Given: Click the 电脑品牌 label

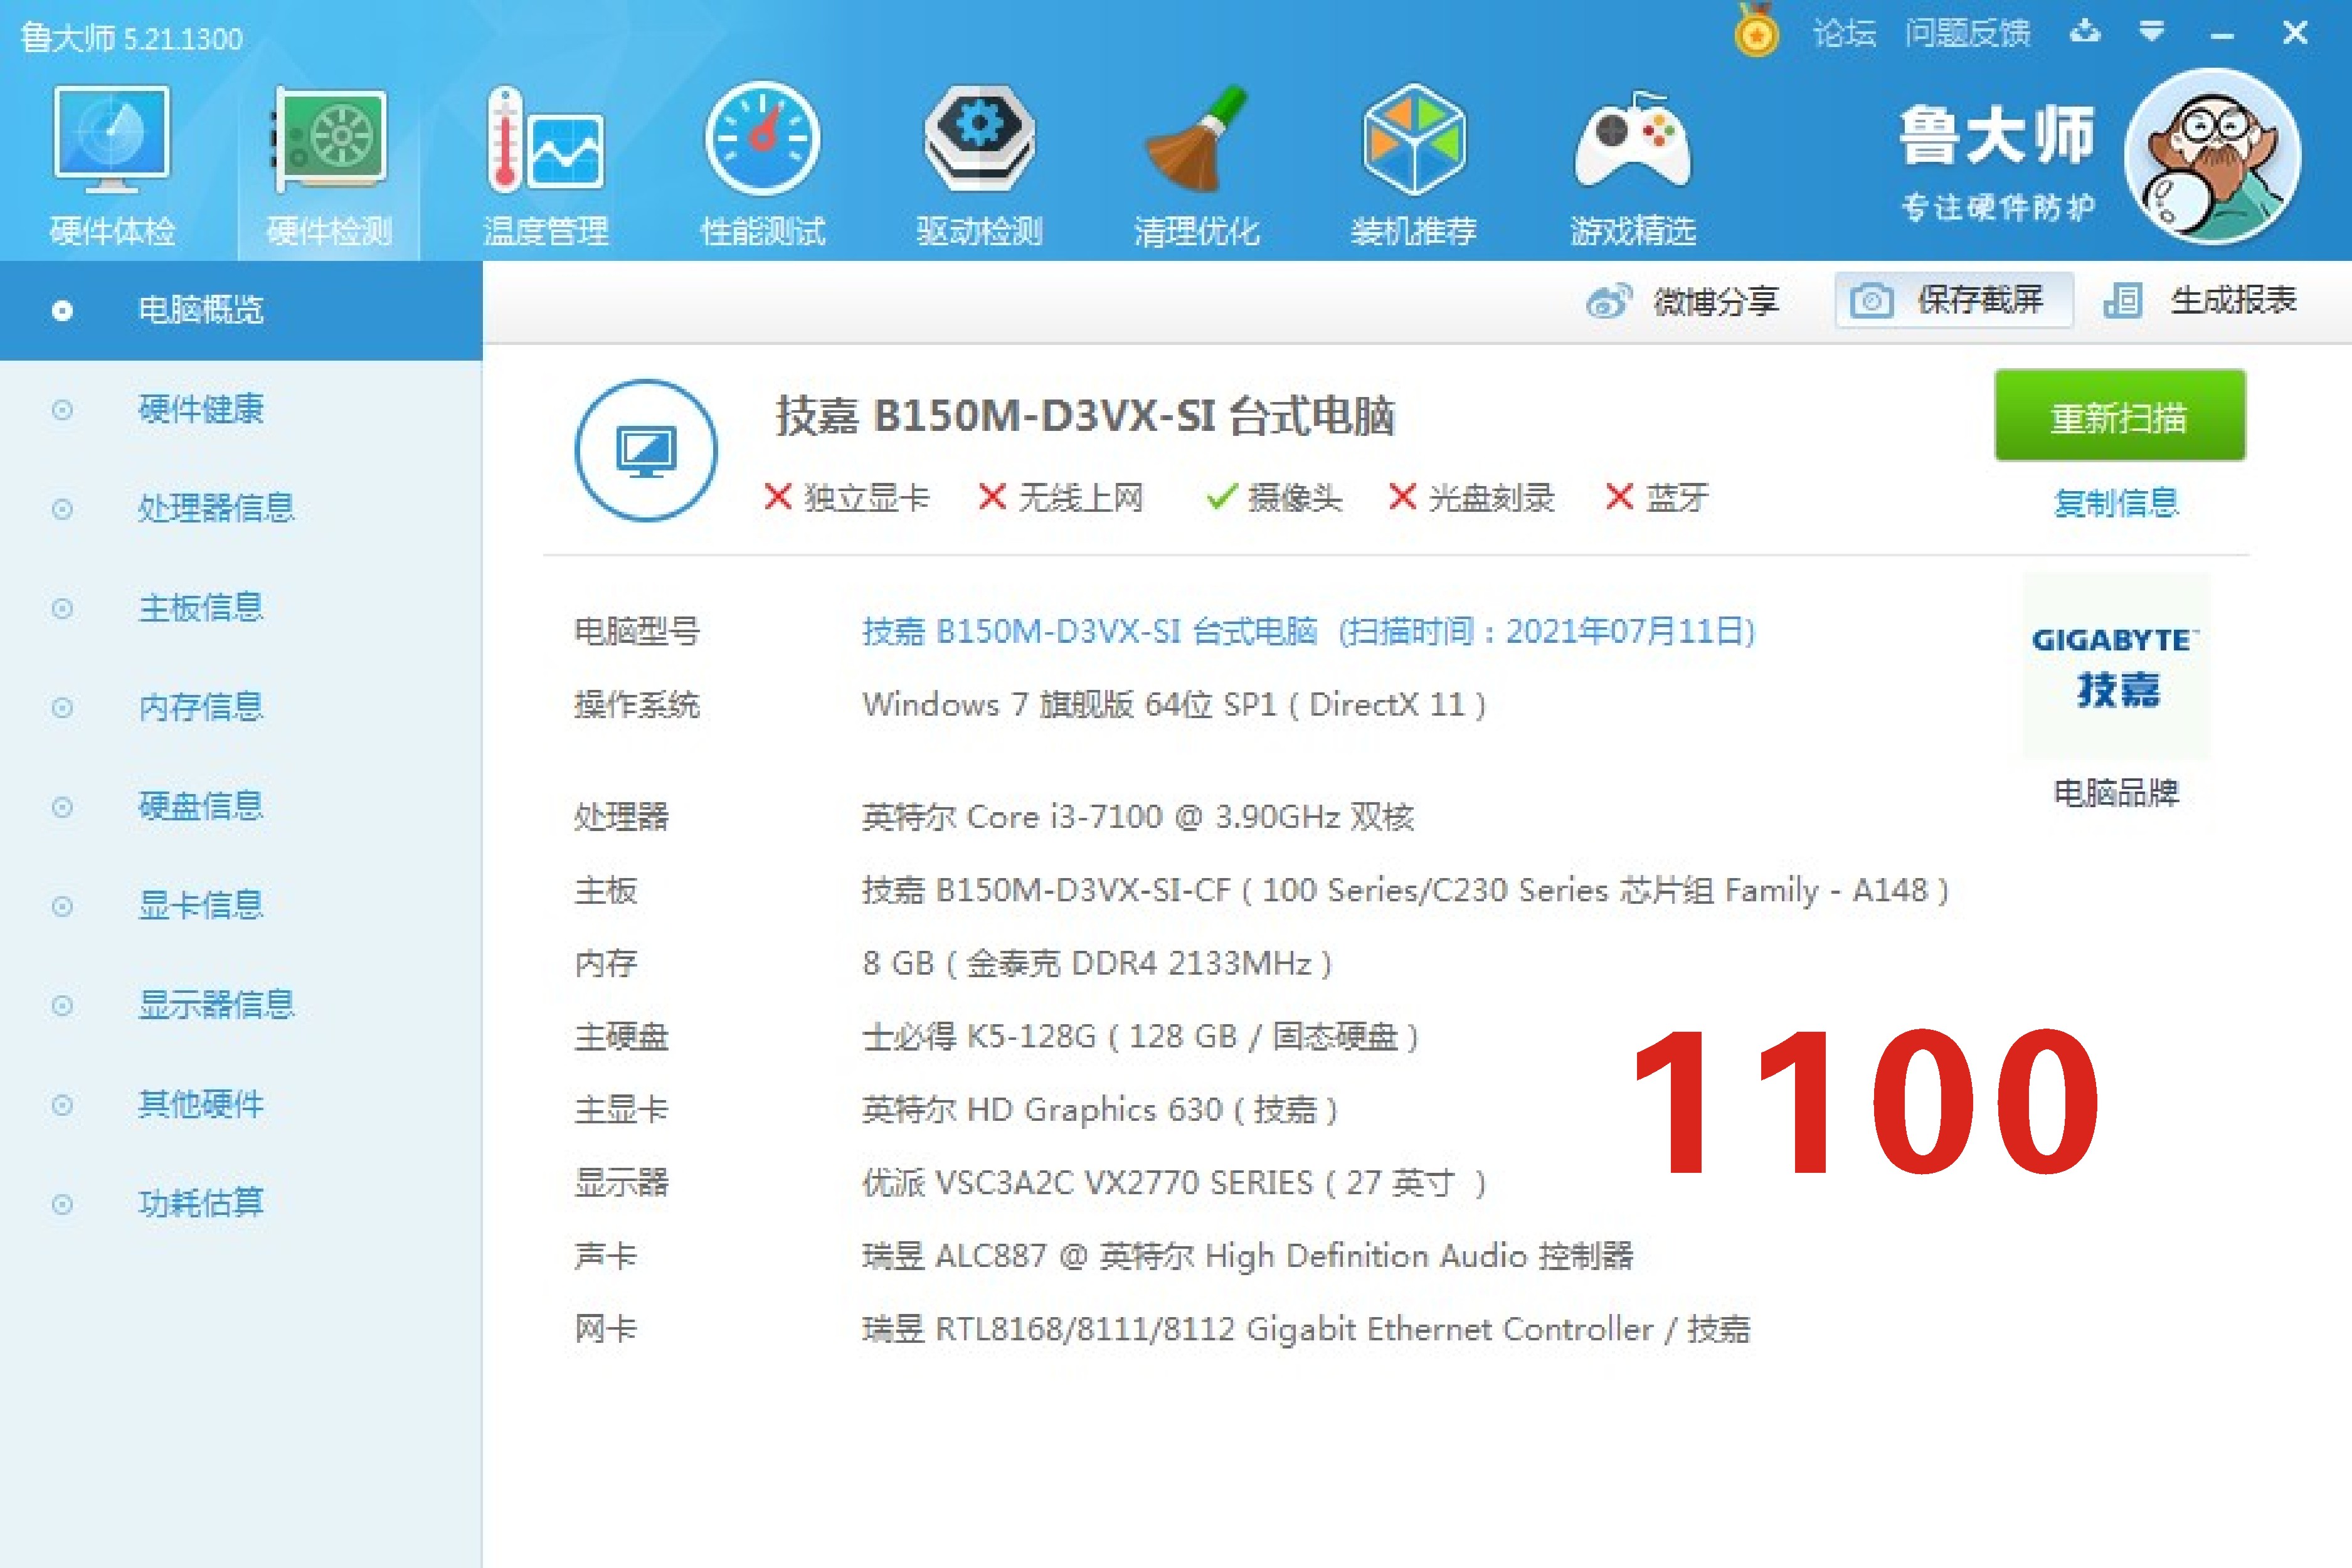Looking at the screenshot, I should 2116,793.
